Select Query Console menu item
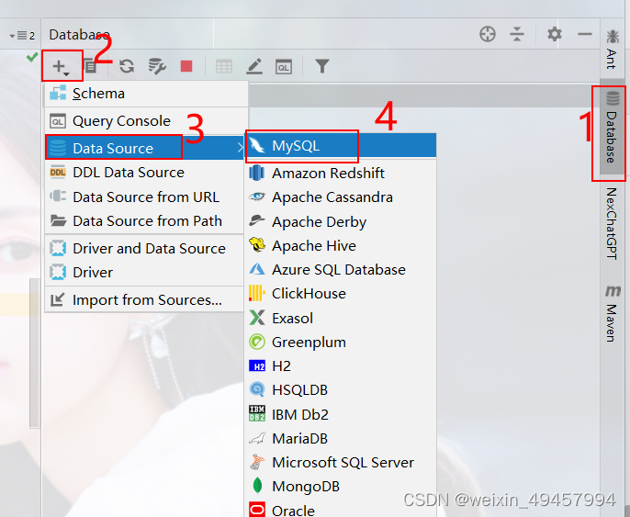Image resolution: width=630 pixels, height=517 pixels. (x=146, y=121)
